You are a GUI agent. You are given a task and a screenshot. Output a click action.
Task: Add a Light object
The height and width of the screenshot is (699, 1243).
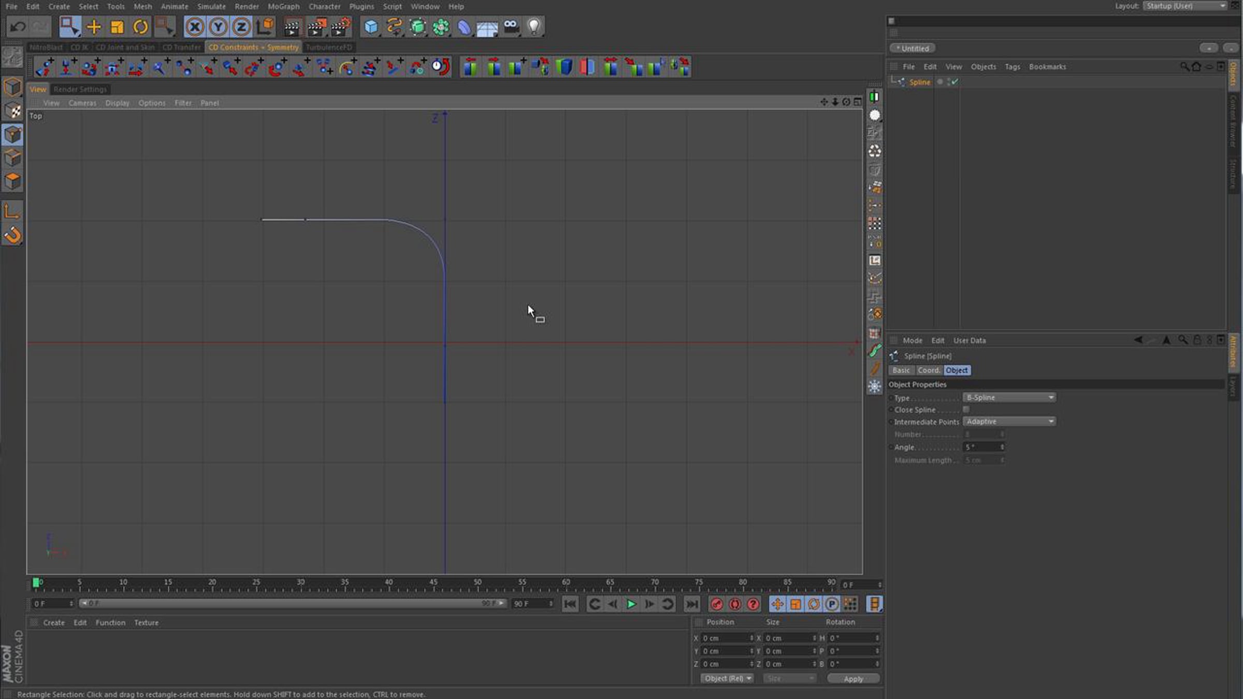tap(534, 26)
